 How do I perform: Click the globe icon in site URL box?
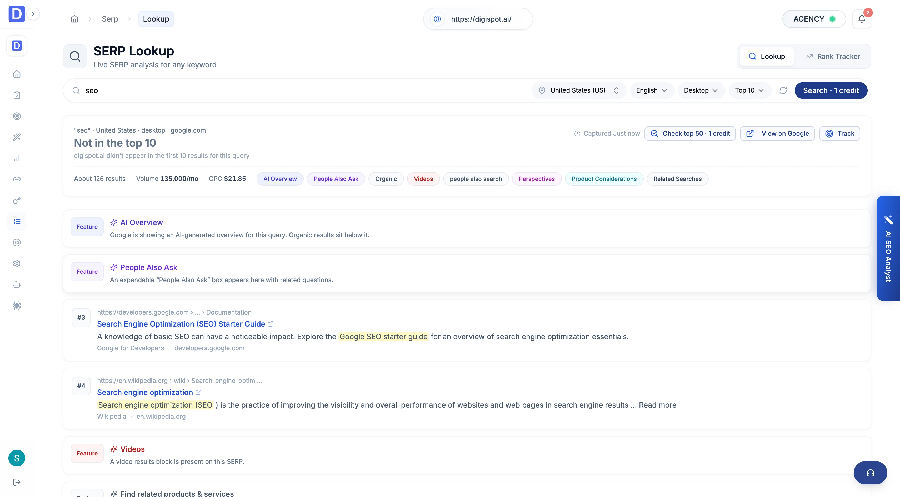437,19
